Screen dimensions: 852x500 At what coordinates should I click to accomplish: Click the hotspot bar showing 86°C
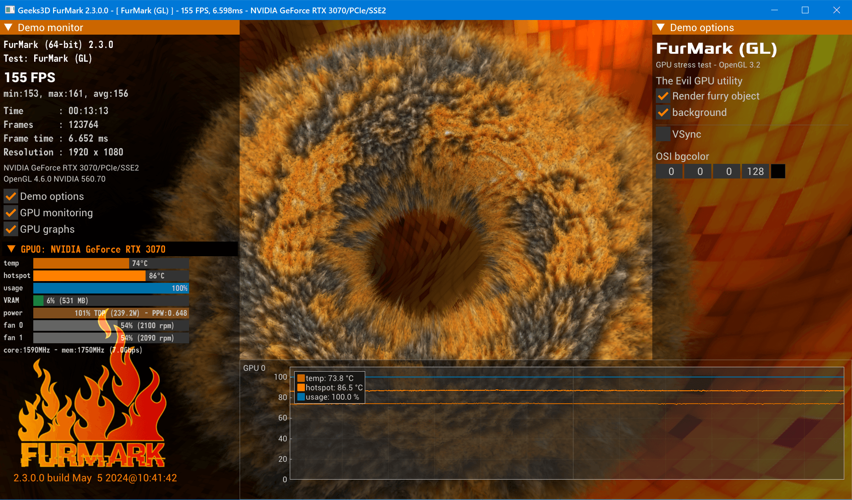point(111,276)
